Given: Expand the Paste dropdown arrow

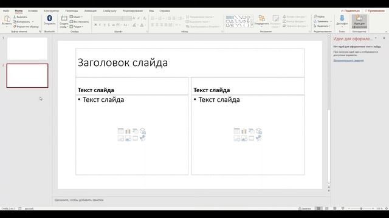Looking at the screenshot, I should [x=7, y=27].
